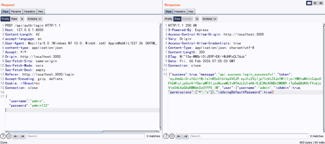
Task: Click the request horizontal scrollbar
Action: tap(55, 132)
